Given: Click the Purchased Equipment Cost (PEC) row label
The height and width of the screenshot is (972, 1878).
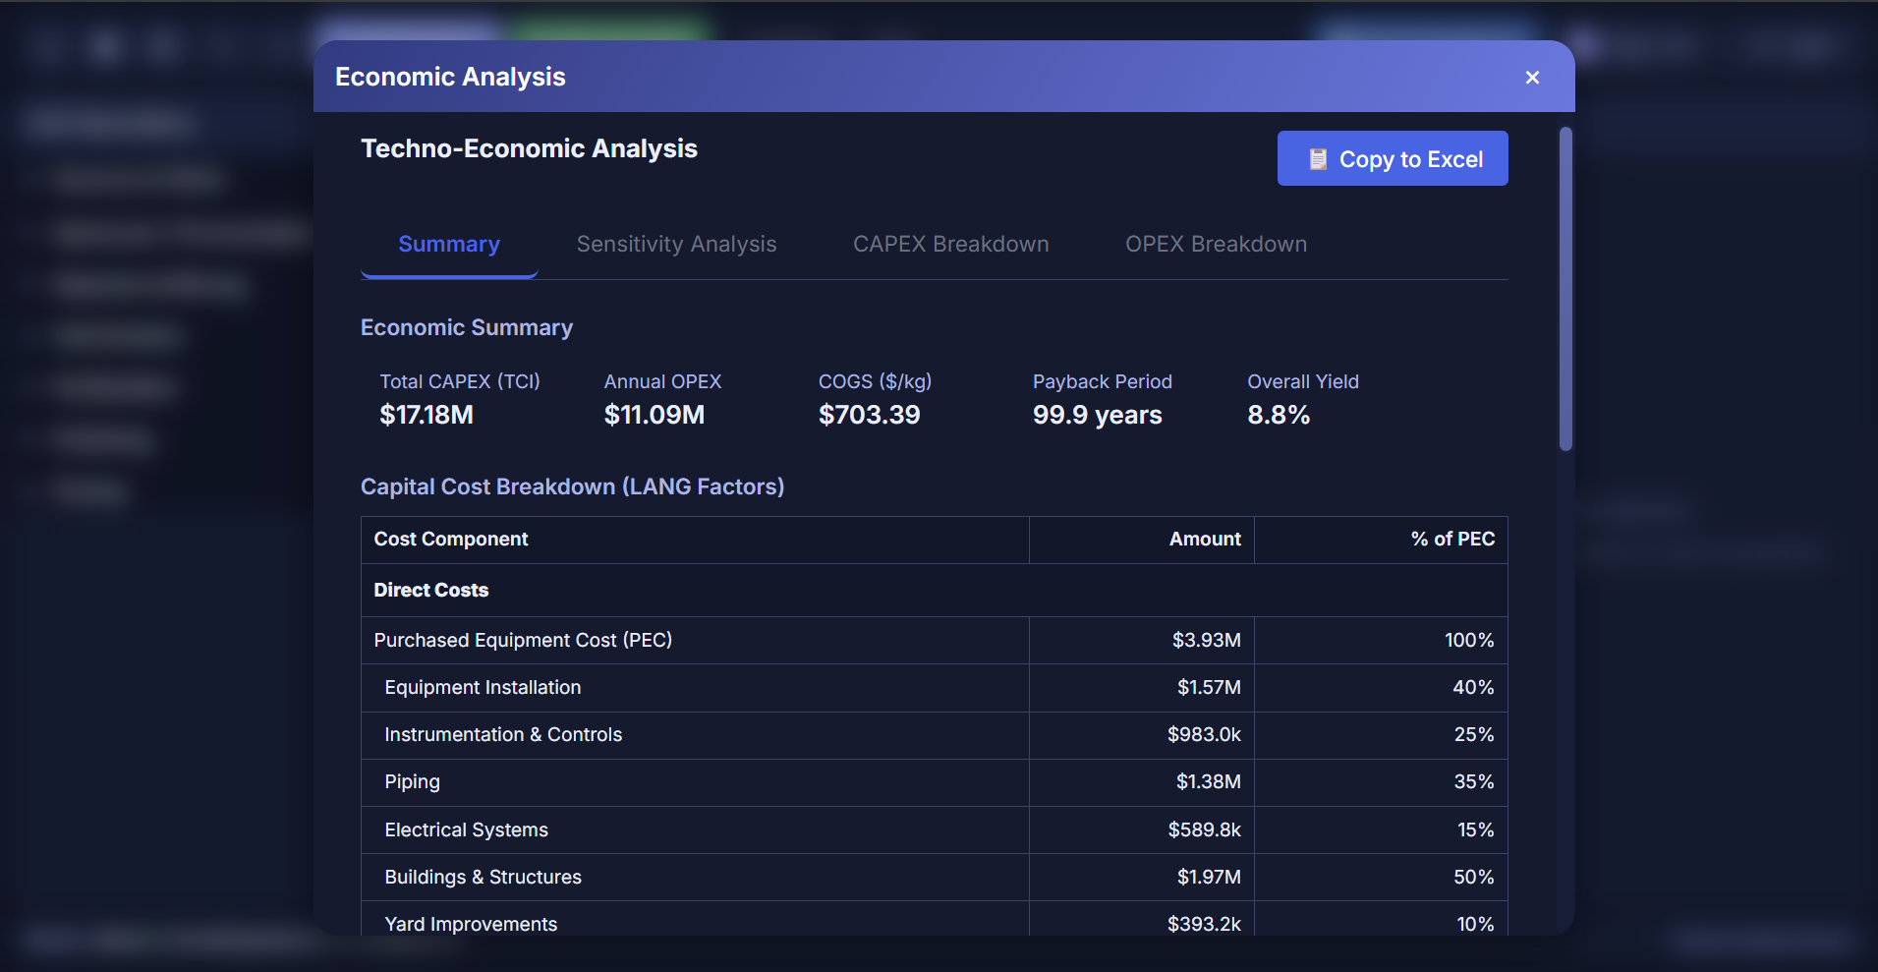Looking at the screenshot, I should [523, 641].
